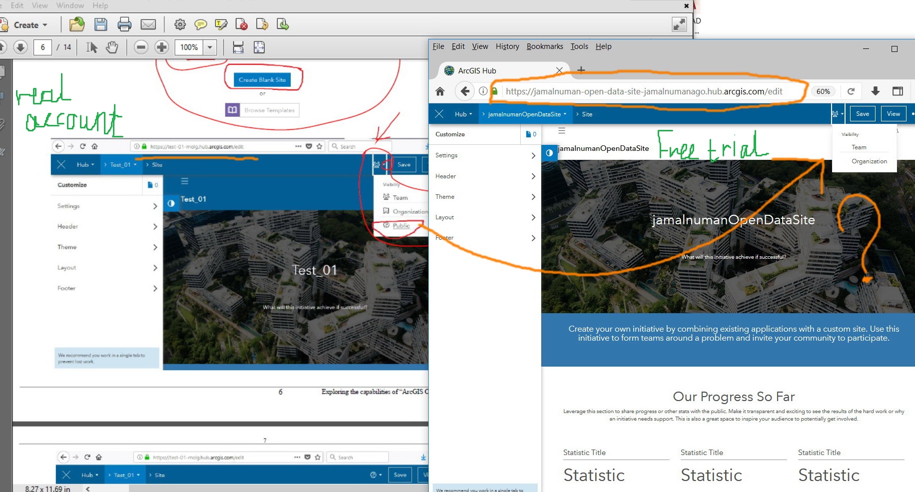Open the Bookmarks menu
Image resolution: width=915 pixels, height=492 pixels.
[545, 46]
